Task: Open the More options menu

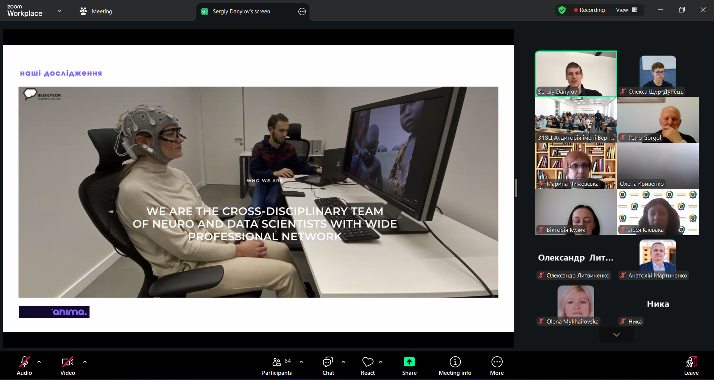Action: click(x=497, y=362)
